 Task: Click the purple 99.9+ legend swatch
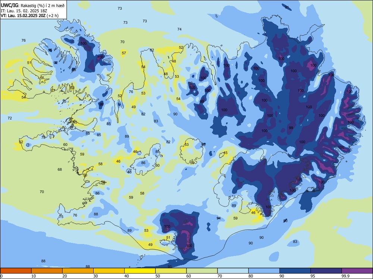357,271
